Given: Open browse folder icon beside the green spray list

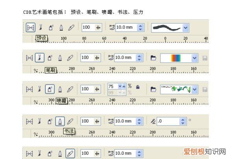Looking at the screenshot, I should (153, 89).
